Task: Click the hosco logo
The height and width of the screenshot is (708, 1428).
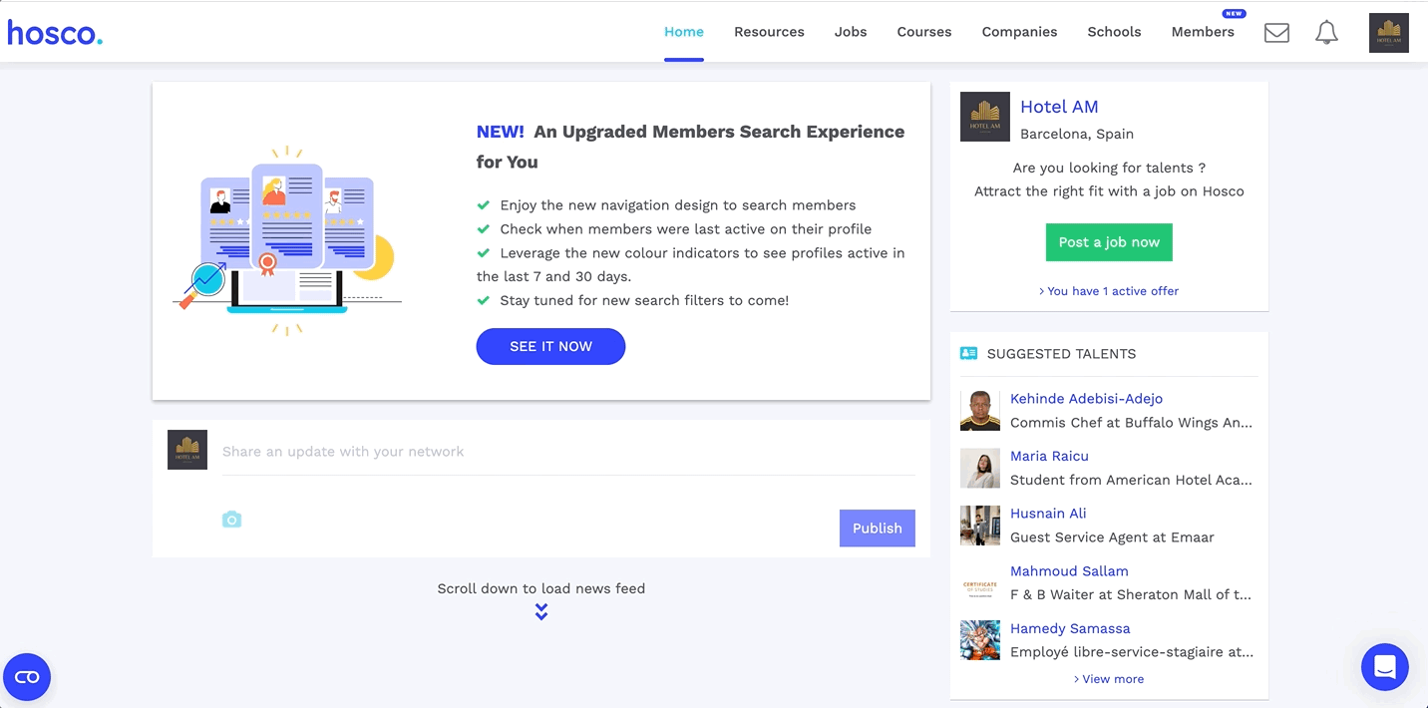Action: point(55,33)
